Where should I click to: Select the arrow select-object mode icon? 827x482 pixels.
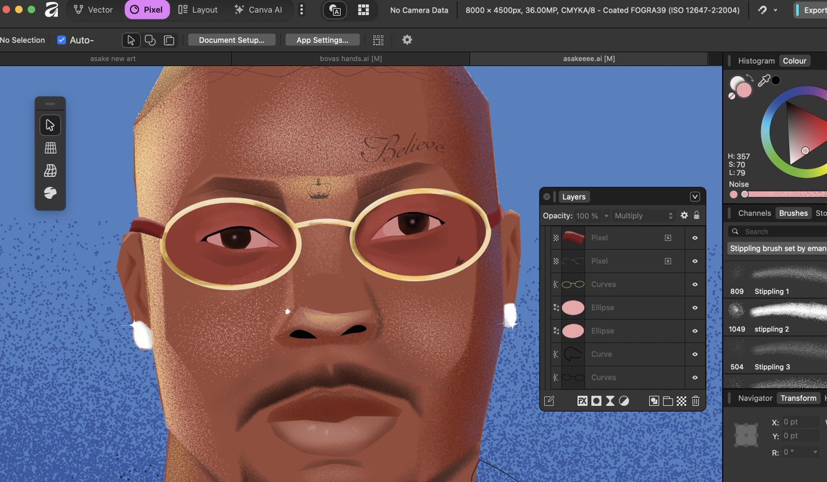coord(131,40)
